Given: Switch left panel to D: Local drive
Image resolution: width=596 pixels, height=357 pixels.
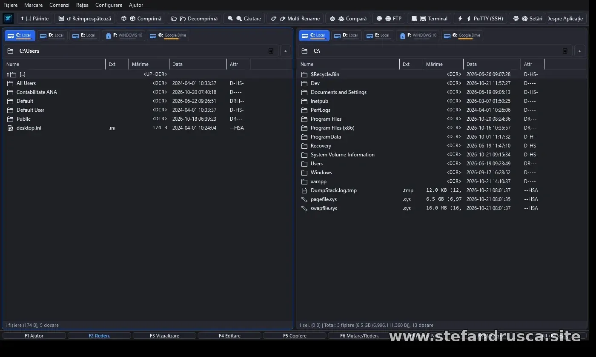Looking at the screenshot, I should point(52,36).
